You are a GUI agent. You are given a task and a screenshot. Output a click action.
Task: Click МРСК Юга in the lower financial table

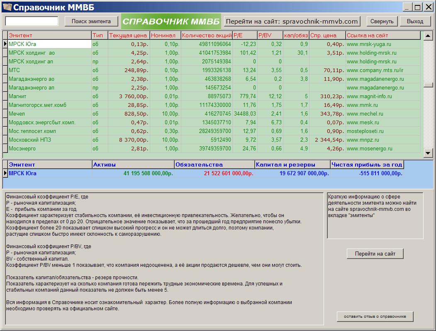coord(50,173)
